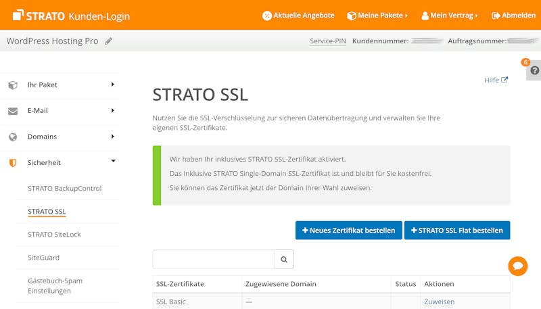Click the Auftragsnummer label
The height and width of the screenshot is (309, 541).
[x=477, y=41]
